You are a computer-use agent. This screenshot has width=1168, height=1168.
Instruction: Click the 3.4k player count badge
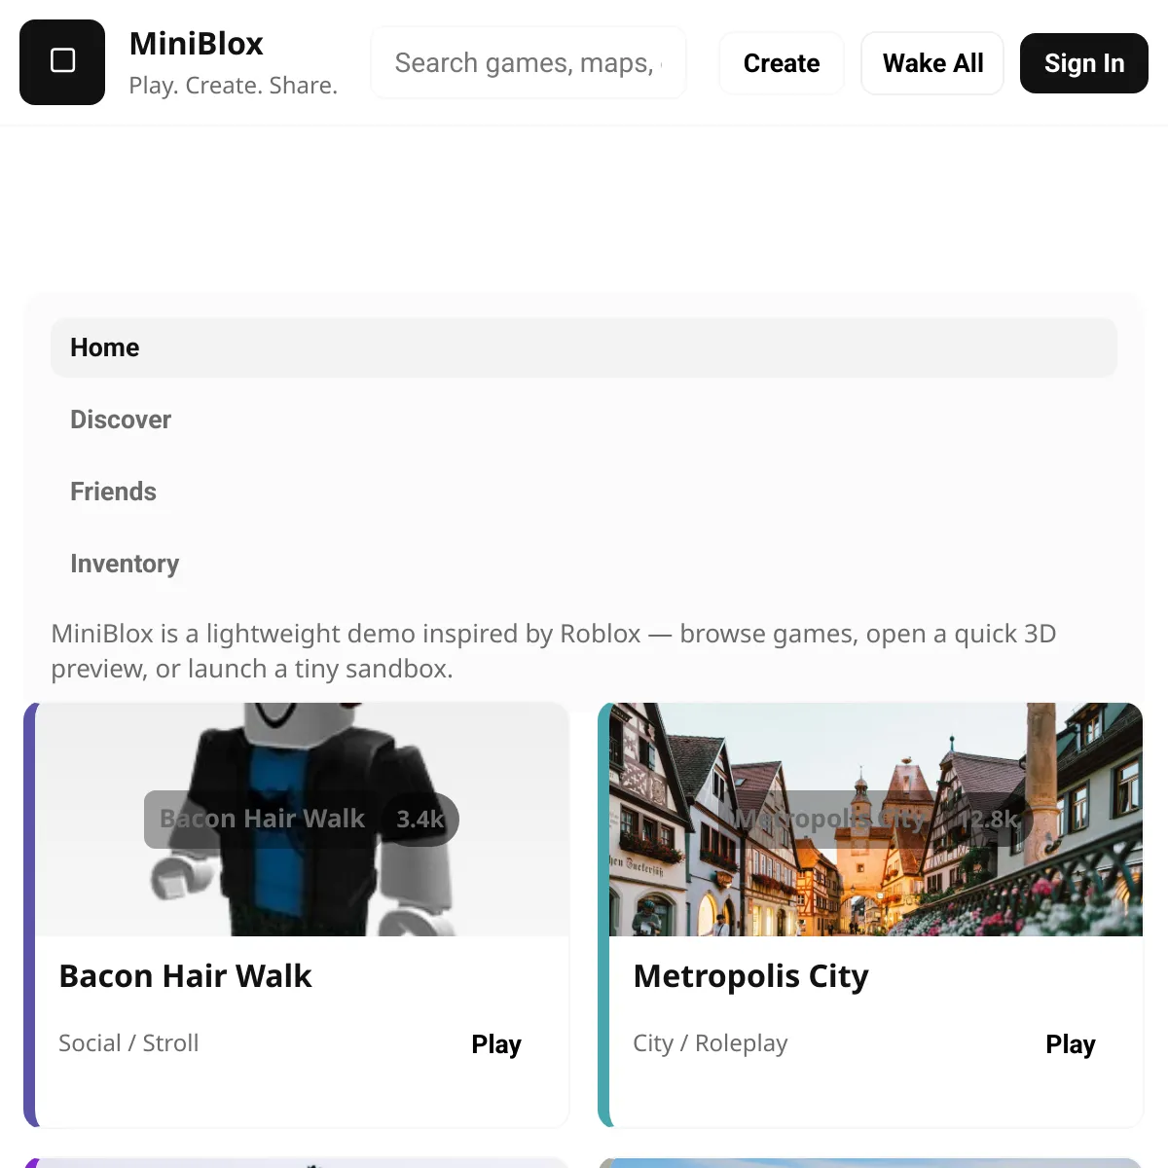[x=420, y=820]
